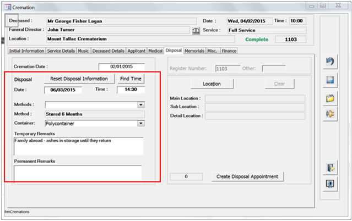Click the save floppy disk icon
This screenshot has width=352, height=221.
click(331, 80)
